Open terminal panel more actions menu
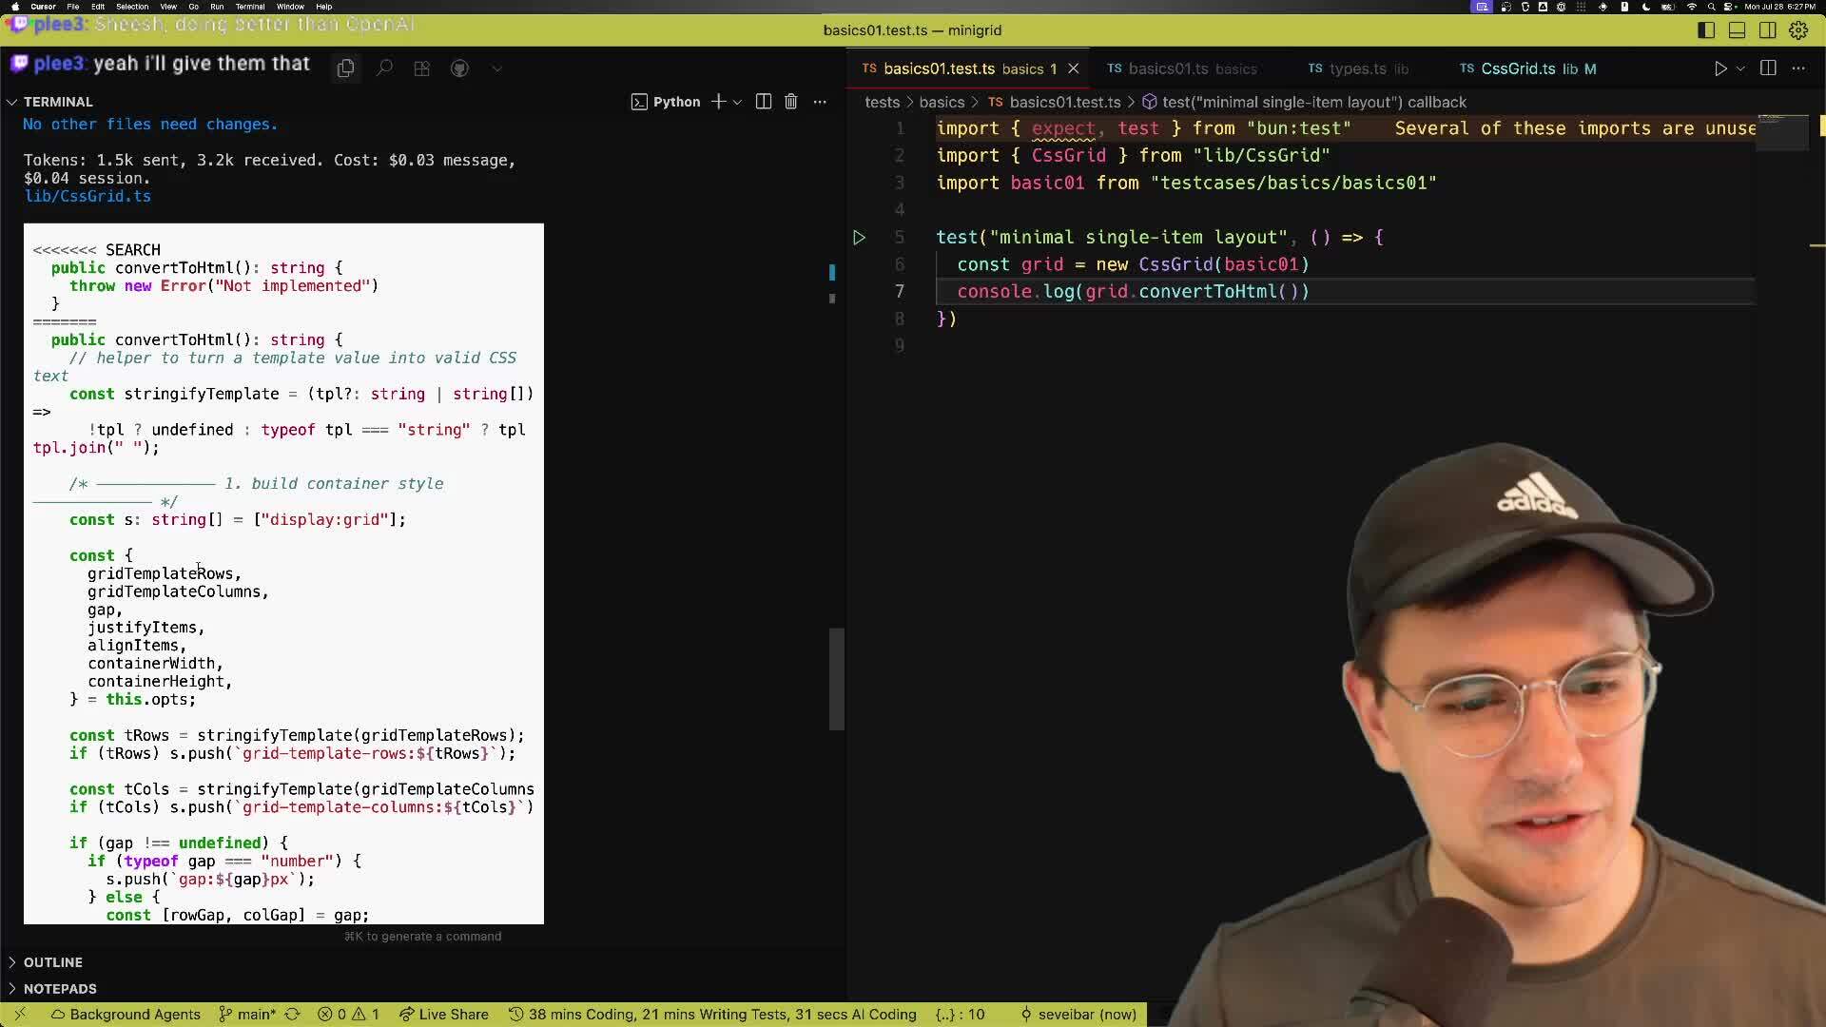 (x=820, y=102)
